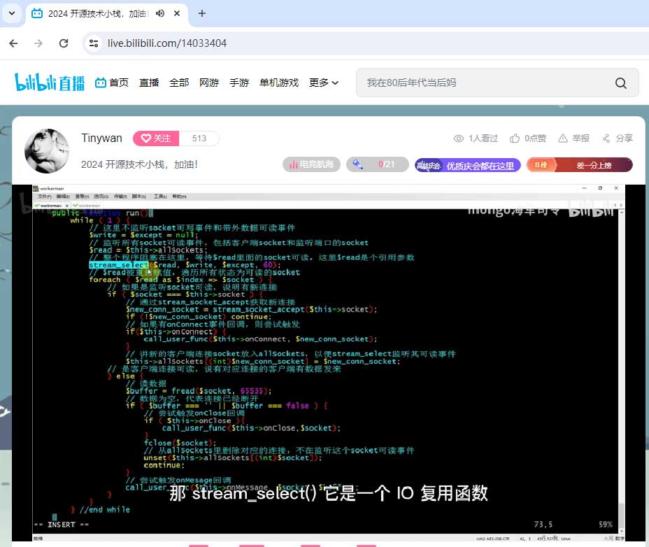Screen dimensions: 649x547
Task: Click the 0/21 progress gauge
Action: [377, 164]
